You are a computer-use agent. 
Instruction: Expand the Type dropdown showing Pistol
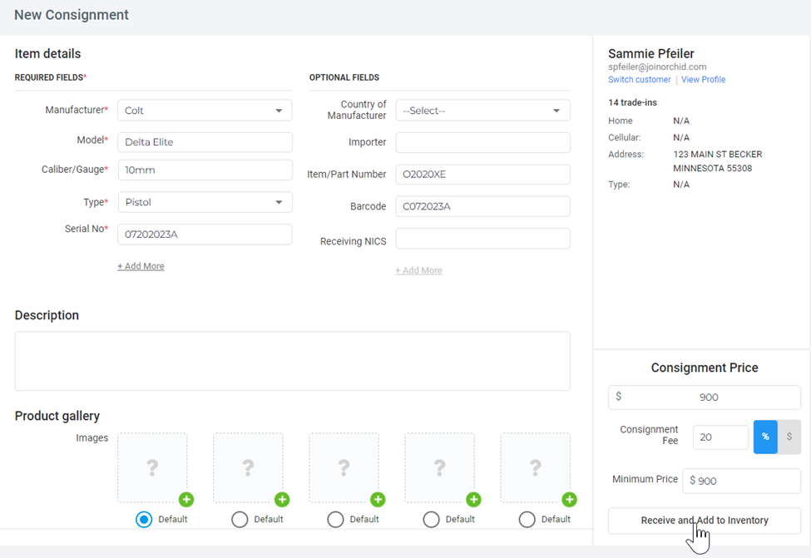[x=205, y=202]
